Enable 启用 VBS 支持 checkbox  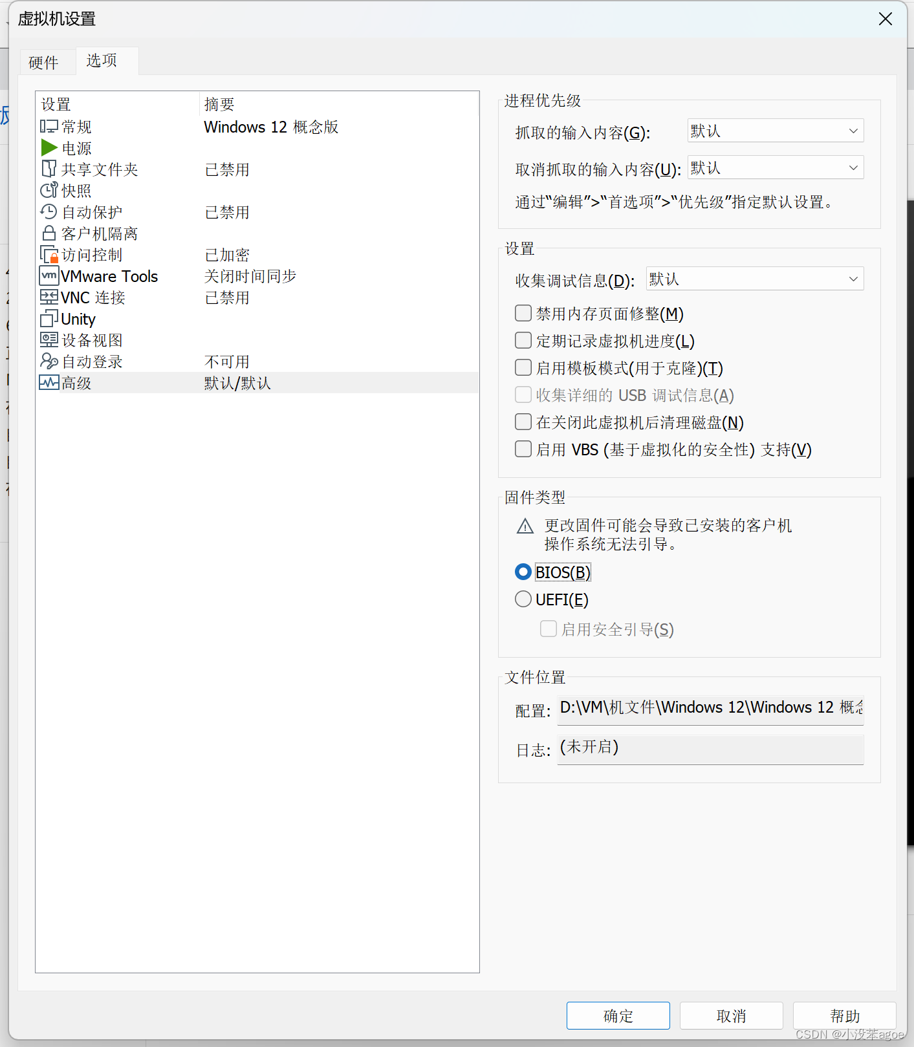click(523, 449)
